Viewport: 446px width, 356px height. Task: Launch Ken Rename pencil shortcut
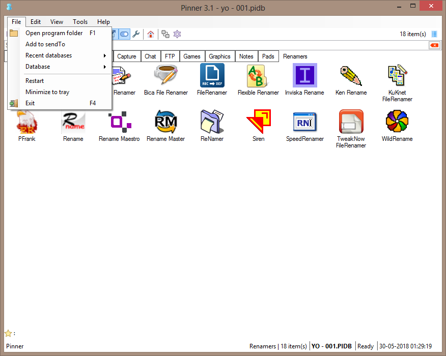point(351,80)
